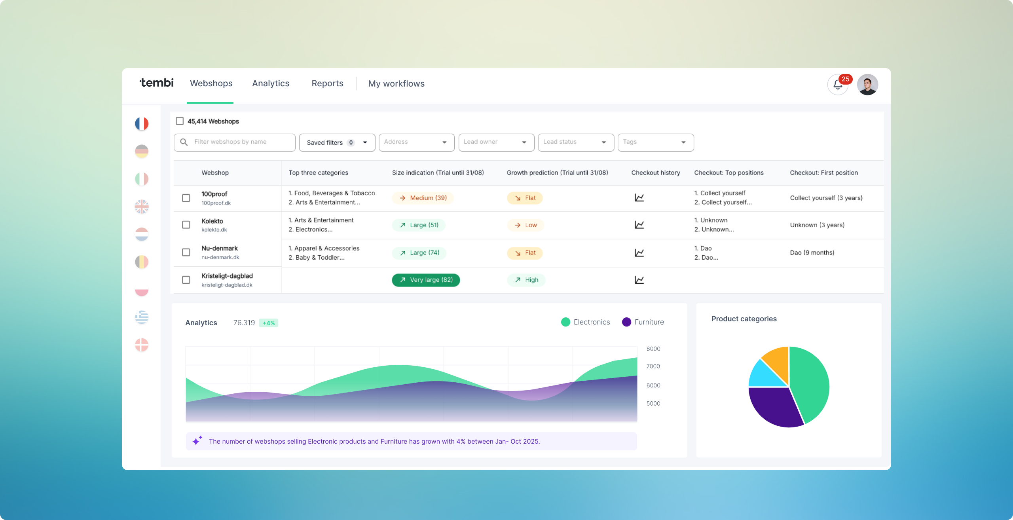Select the United Kingdom flag in sidebar
The height and width of the screenshot is (520, 1013).
142,207
